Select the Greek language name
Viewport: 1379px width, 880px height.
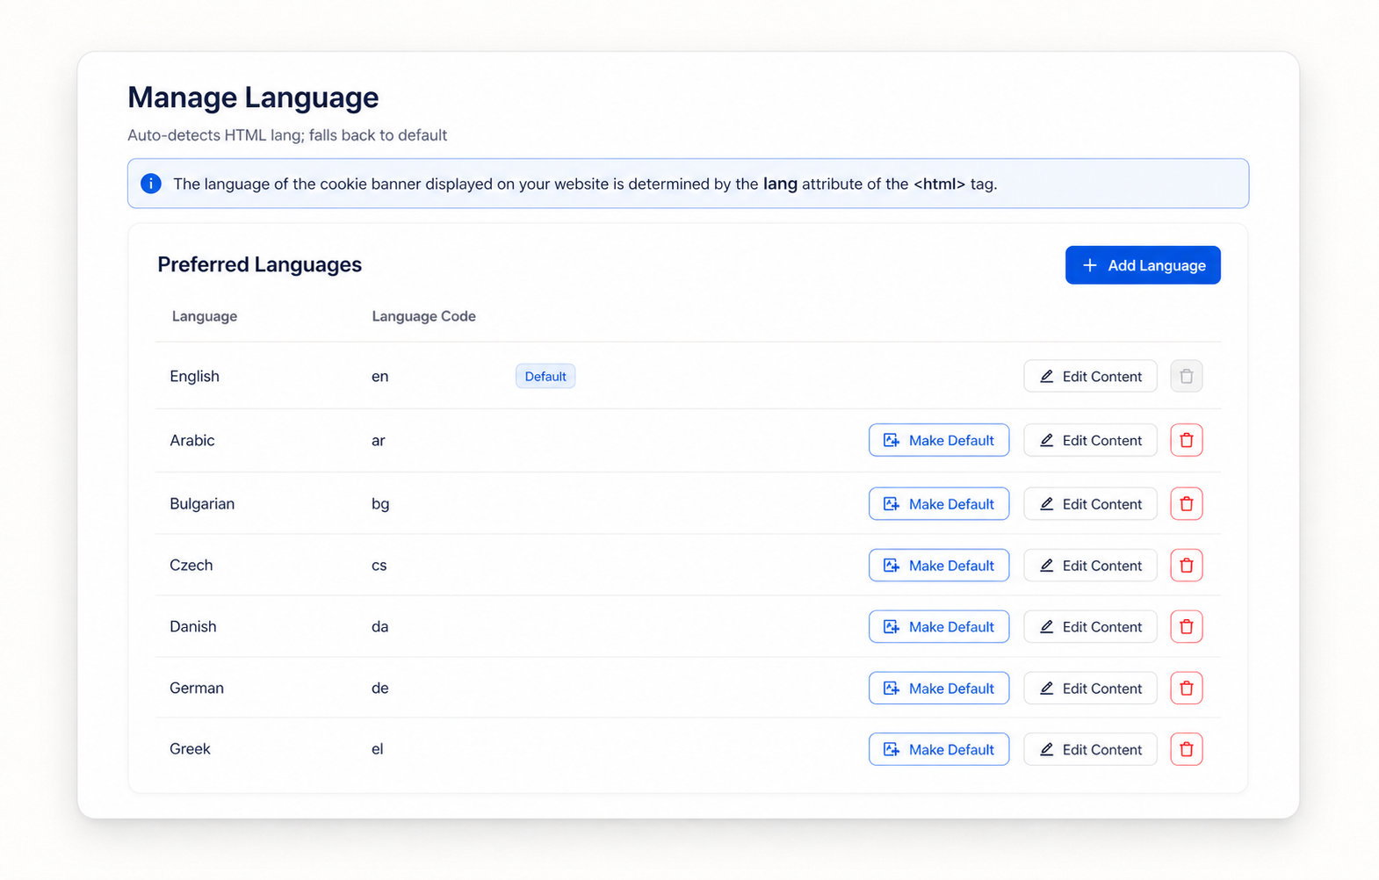pyautogui.click(x=190, y=749)
